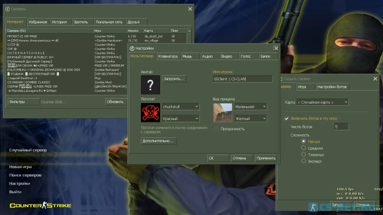This screenshot has height=215, width=383.
Task: Confirm settings with OK button
Action: [x=218, y=158]
